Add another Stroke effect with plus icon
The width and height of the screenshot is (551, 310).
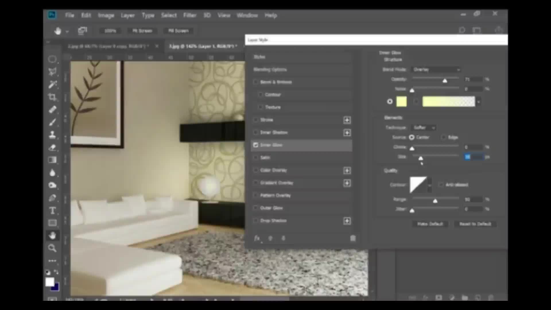coord(347,120)
